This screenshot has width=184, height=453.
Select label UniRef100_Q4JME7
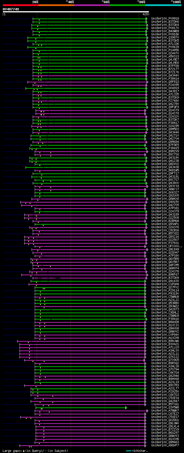[x=165, y=60]
